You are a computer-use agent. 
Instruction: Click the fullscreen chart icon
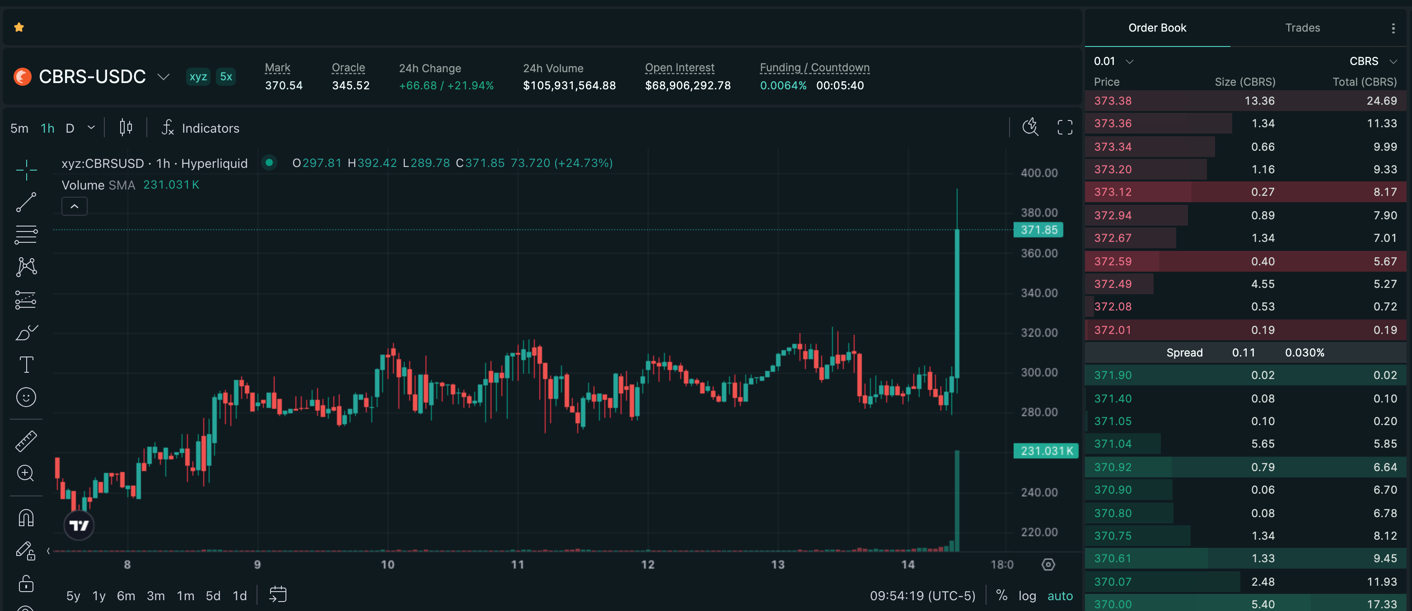coord(1065,128)
